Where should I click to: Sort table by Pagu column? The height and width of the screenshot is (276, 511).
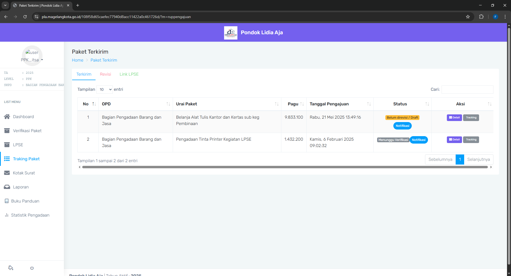pyautogui.click(x=302, y=104)
